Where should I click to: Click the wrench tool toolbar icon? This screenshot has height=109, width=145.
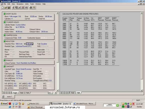click(x=20, y=7)
